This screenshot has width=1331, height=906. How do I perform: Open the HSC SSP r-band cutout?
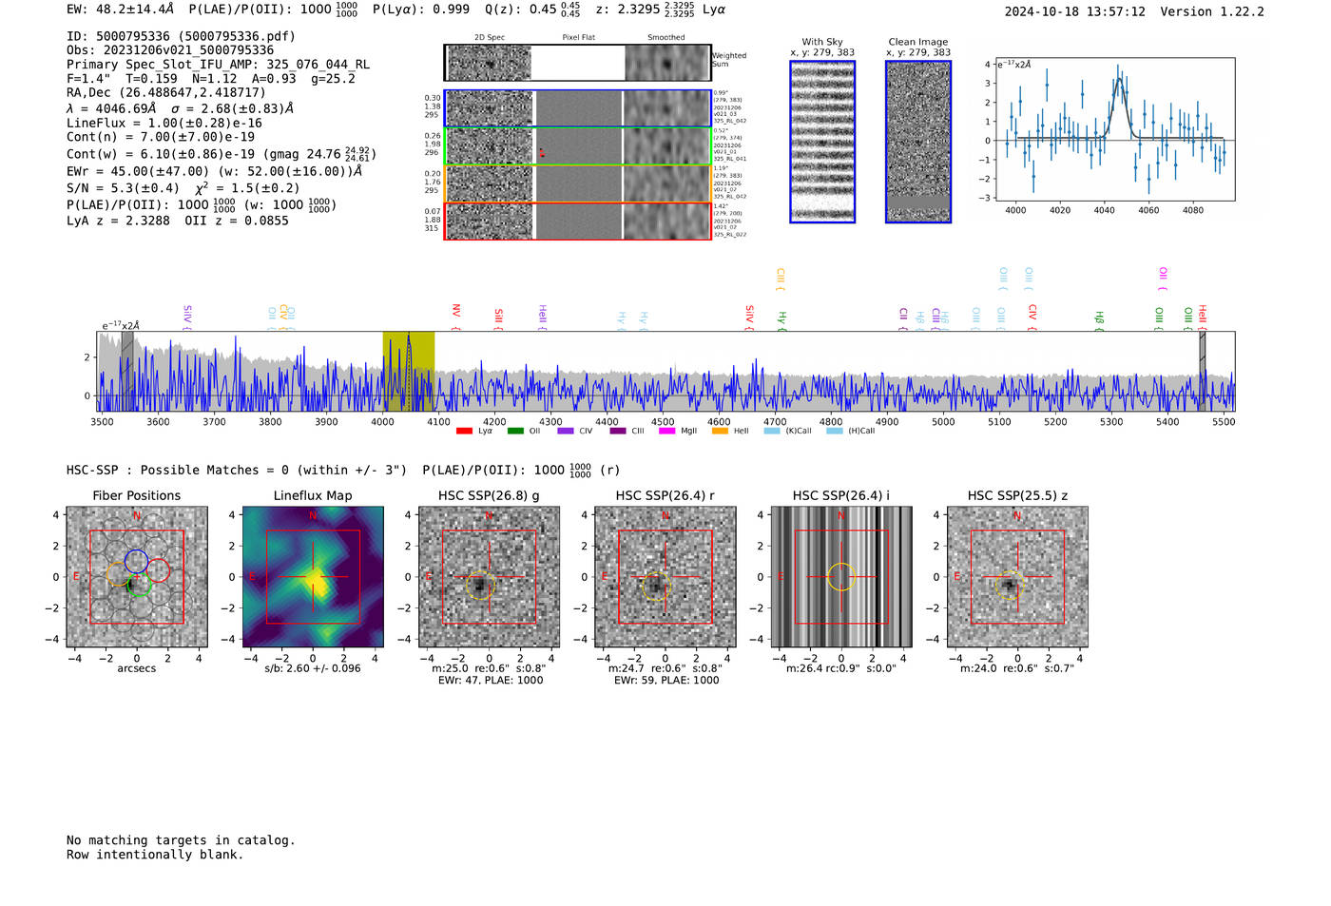(665, 577)
